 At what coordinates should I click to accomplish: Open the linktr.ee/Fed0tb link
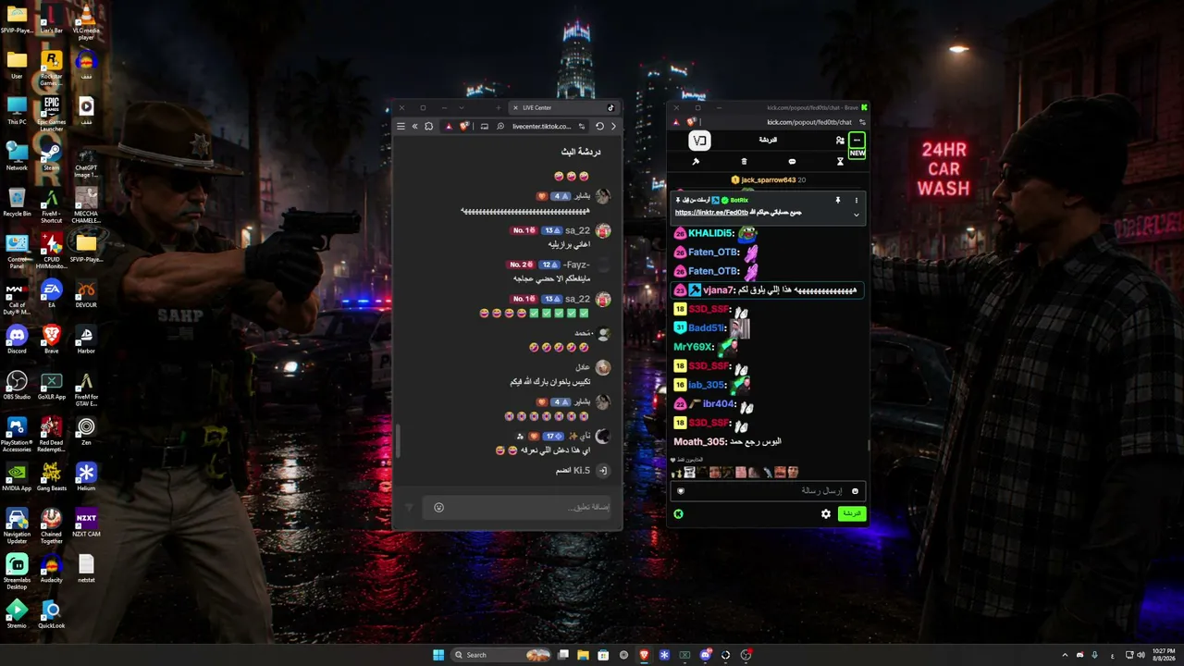[711, 213]
